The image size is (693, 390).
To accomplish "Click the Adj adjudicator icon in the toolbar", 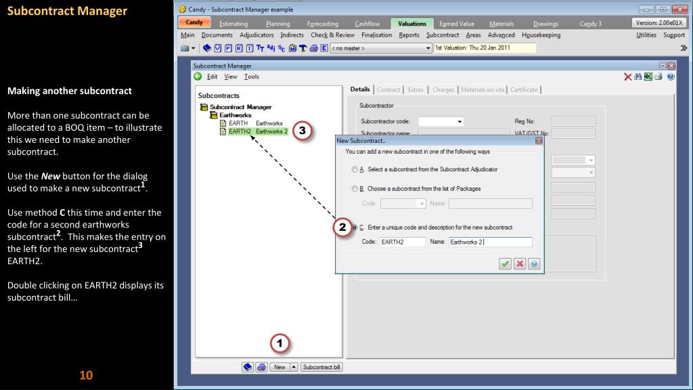I will coord(271,48).
